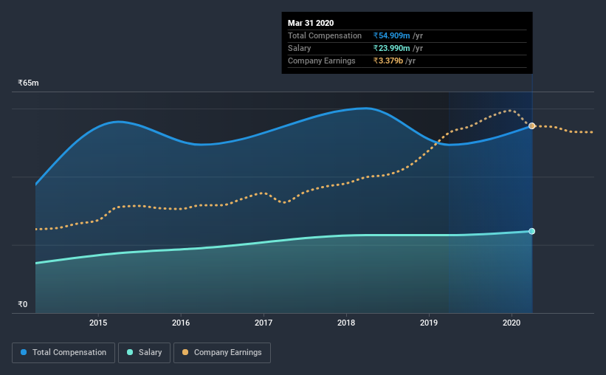This screenshot has width=606, height=375.
Task: Click the 2020 x-axis label
Action: [x=512, y=323]
